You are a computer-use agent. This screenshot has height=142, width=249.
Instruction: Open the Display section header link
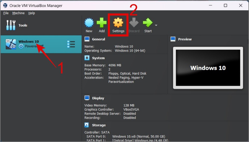click(x=98, y=98)
